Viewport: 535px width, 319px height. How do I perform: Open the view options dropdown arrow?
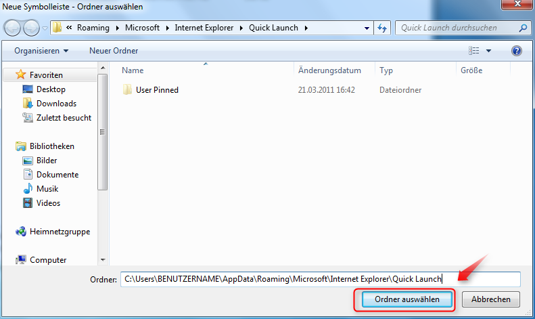point(488,51)
